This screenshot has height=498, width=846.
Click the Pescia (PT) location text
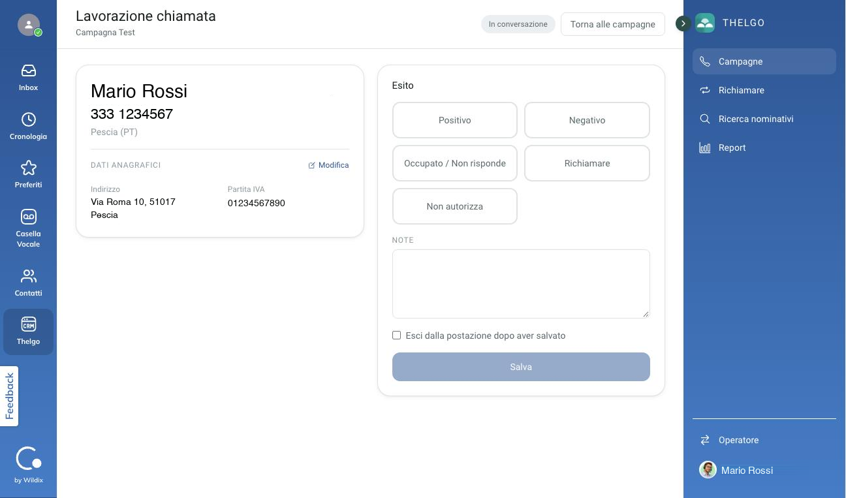pyautogui.click(x=114, y=132)
